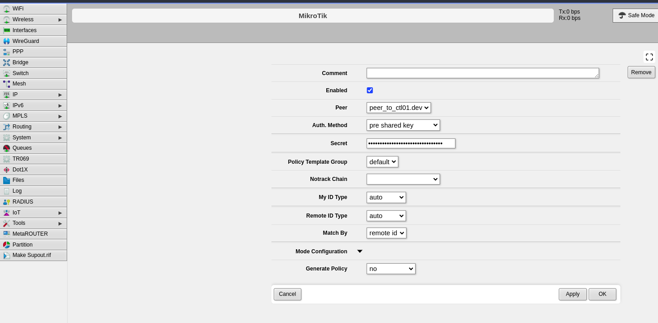
Task: Toggle fullscreen with the expand icon
Action: click(x=649, y=57)
